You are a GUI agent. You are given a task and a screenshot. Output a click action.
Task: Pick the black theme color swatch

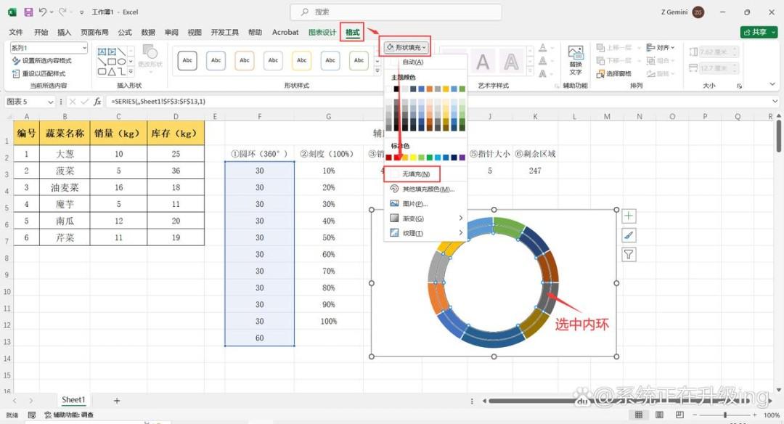396,89
